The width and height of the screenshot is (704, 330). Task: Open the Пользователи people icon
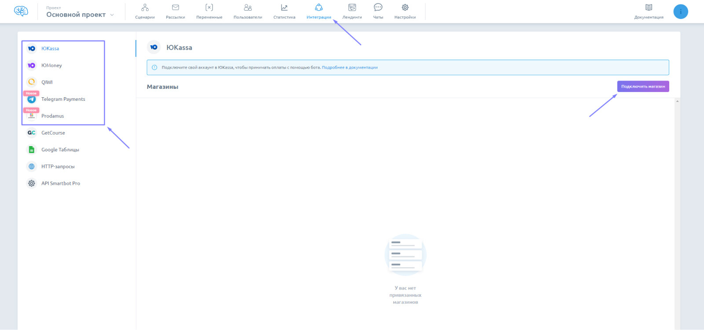coord(248,7)
